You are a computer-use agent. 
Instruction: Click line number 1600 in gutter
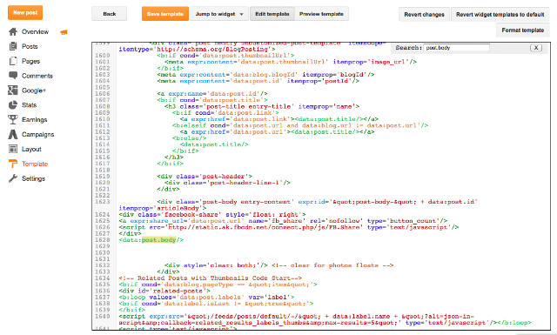pyautogui.click(x=103, y=56)
